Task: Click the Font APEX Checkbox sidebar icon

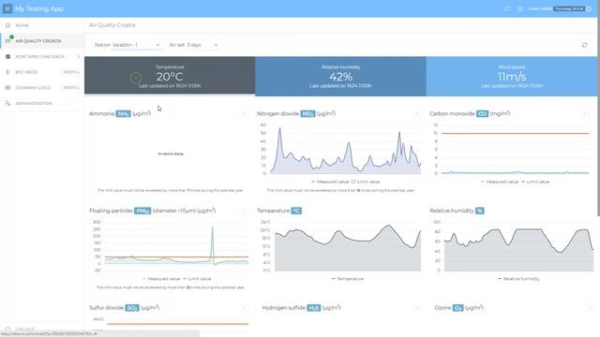Action: coord(7,56)
